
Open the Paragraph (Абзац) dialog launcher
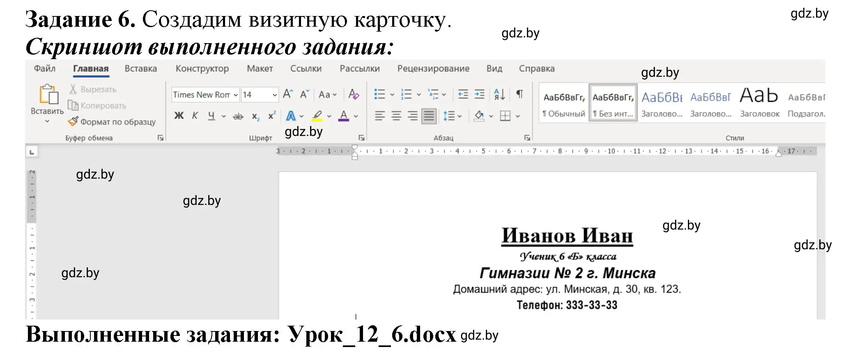(x=527, y=138)
